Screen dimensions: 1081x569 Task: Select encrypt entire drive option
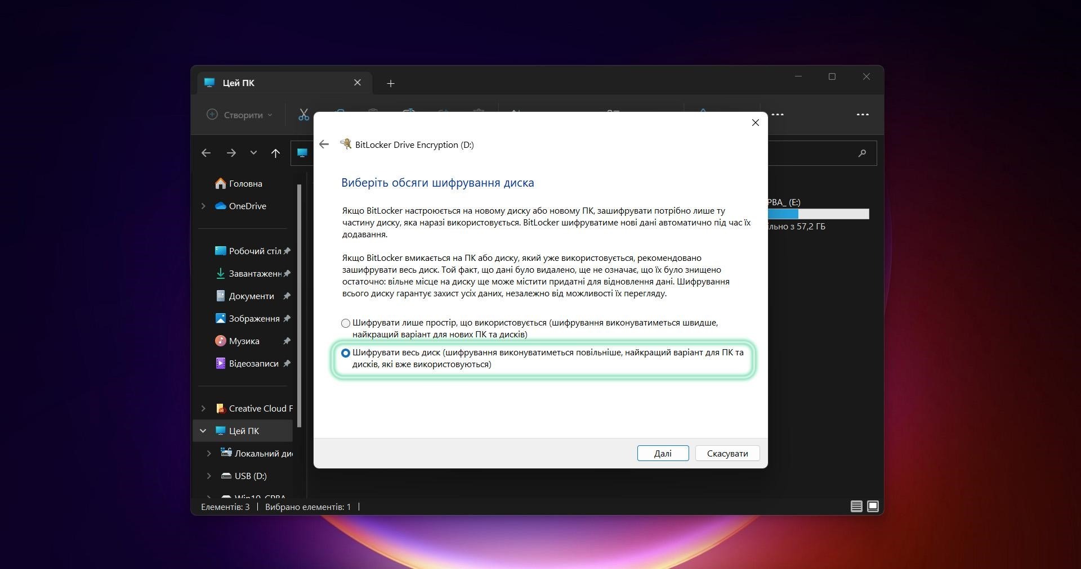[346, 353]
